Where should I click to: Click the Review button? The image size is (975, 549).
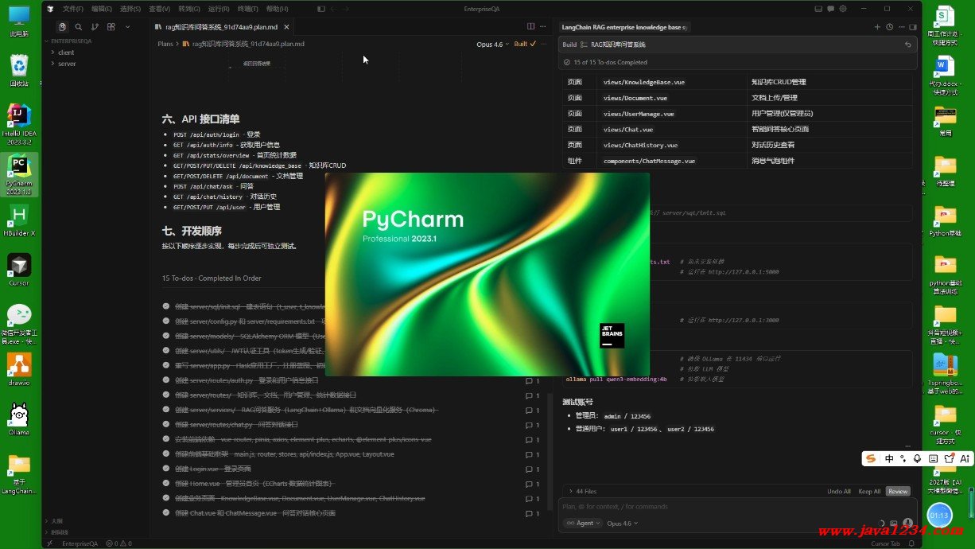tap(898, 491)
